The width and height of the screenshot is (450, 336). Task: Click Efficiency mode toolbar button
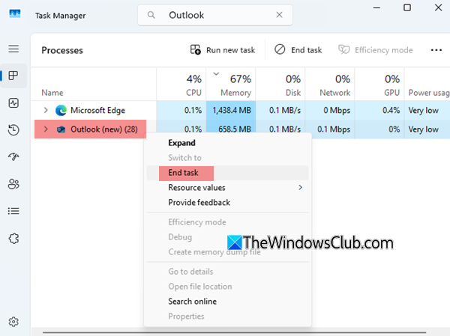(376, 50)
